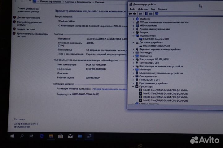Expand the Bluetooth node
The image size is (223, 148).
(133, 19)
